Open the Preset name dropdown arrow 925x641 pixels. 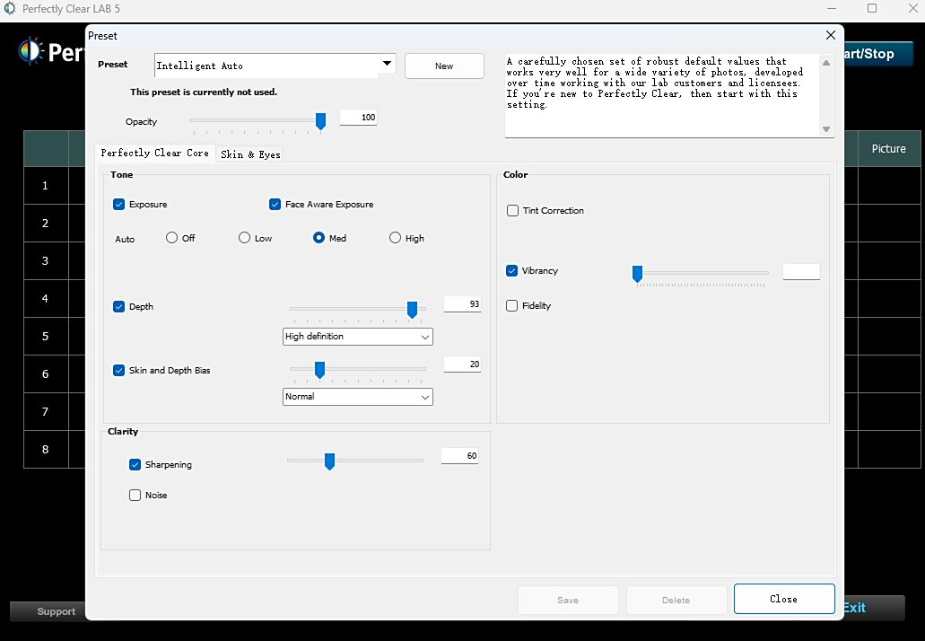click(387, 64)
